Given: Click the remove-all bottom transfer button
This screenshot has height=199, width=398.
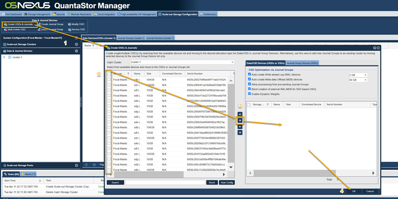Looking at the screenshot, I should (240, 132).
